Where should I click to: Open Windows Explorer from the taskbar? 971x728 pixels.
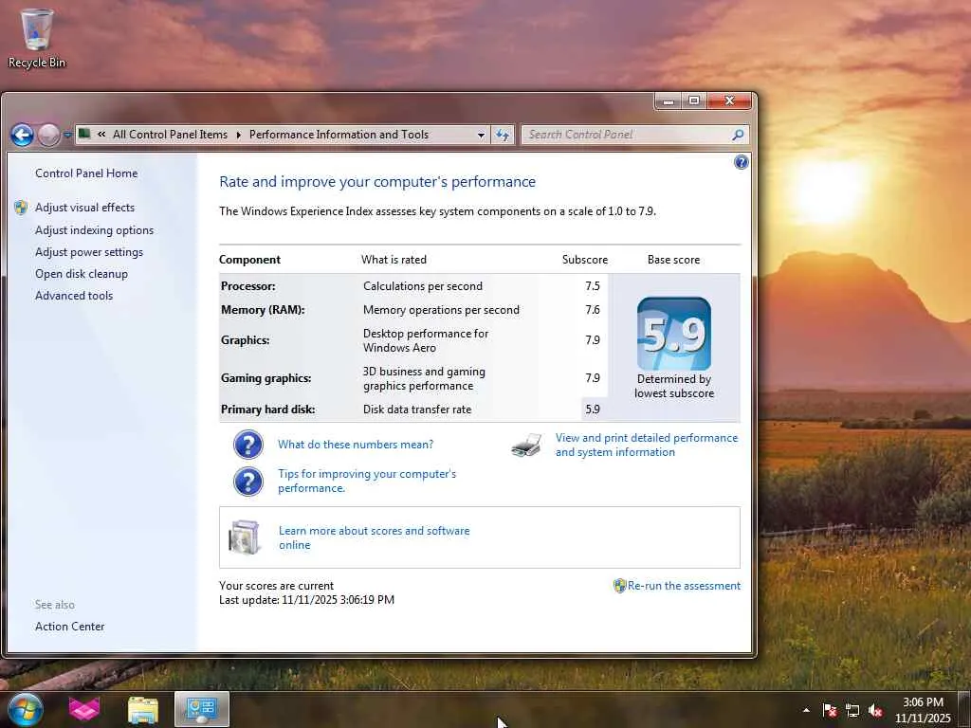click(143, 709)
